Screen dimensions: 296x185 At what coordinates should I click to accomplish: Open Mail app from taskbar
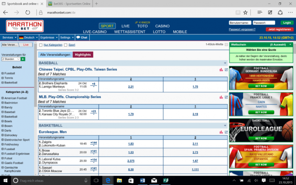pyautogui.click(x=154, y=180)
